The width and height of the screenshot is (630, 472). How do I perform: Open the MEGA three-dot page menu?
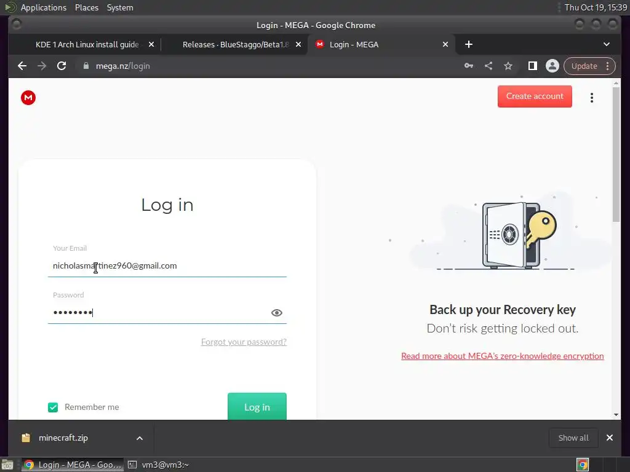click(591, 98)
